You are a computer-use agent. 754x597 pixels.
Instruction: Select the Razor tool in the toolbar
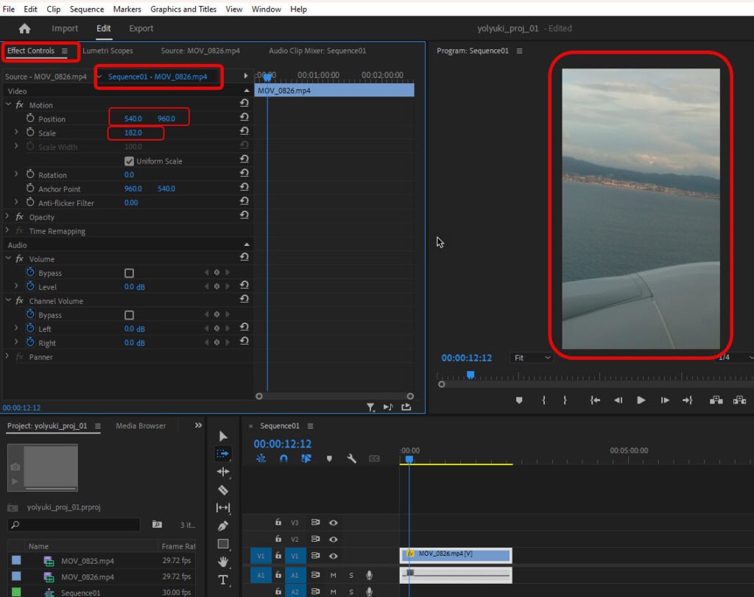point(223,490)
